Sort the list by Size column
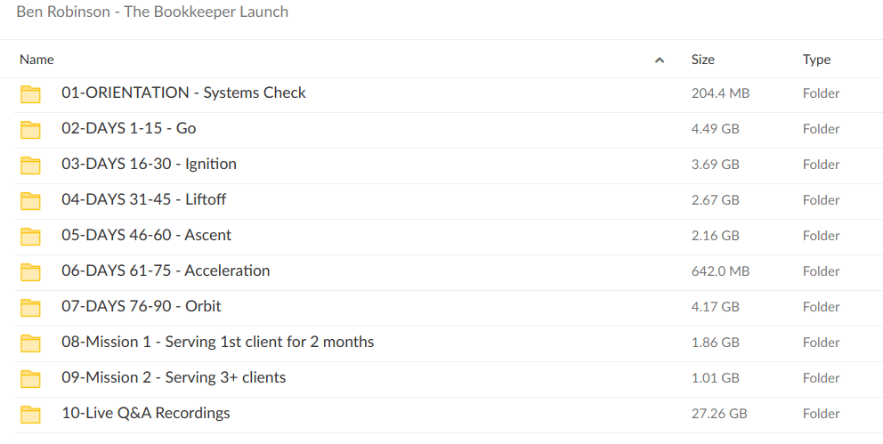Viewport: 883px width, 444px height. point(702,60)
